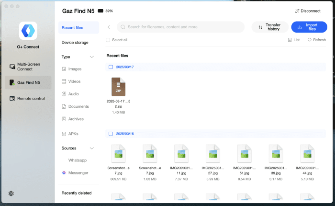Refresh the file list
This screenshot has height=206, width=335.
point(317,40)
